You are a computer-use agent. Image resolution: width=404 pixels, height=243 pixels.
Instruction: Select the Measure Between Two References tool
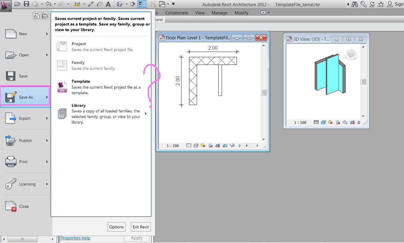click(77, 4)
